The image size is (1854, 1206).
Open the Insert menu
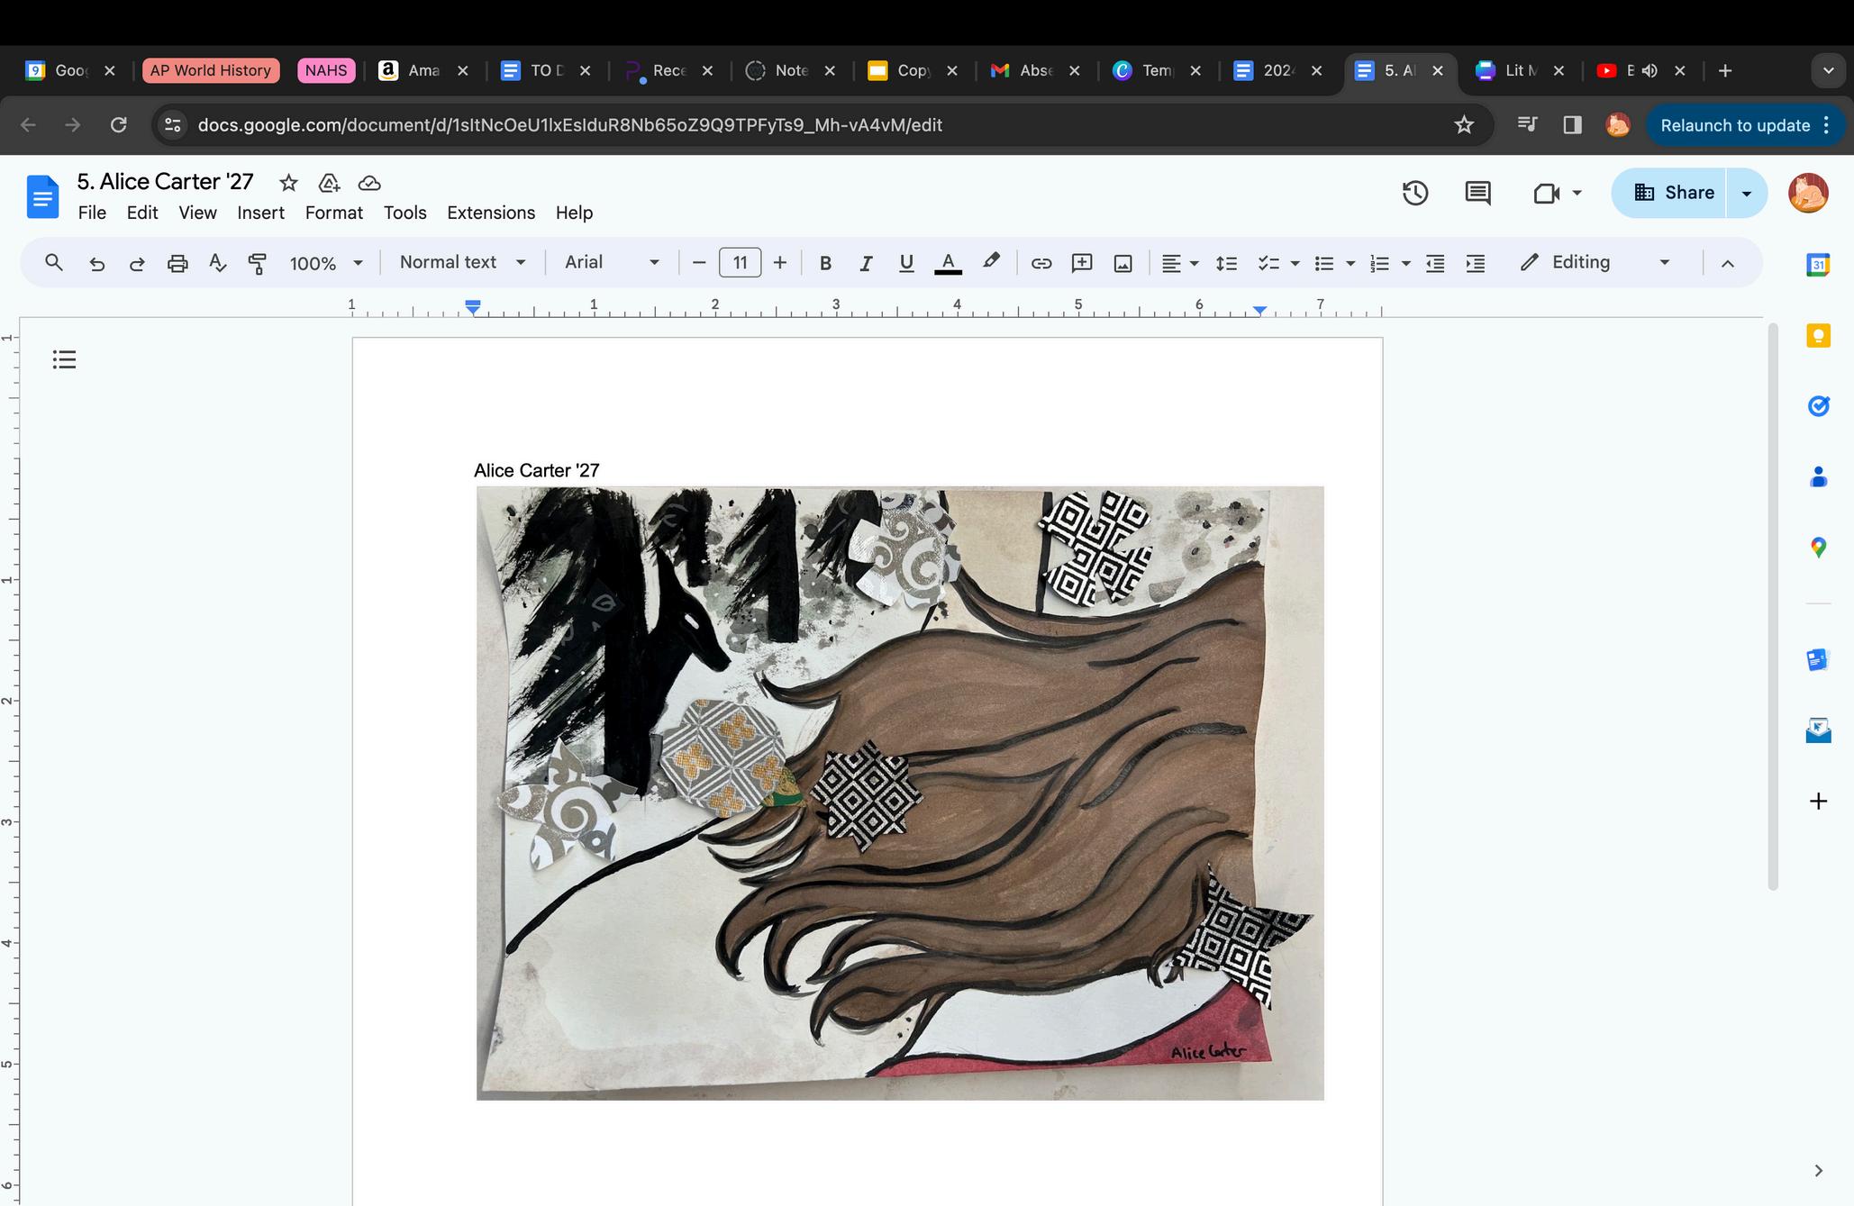[260, 213]
